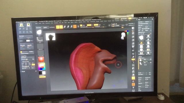The image size is (184, 103).
Task: Select the second subtool in the Subtool list
Action: click(145, 64)
